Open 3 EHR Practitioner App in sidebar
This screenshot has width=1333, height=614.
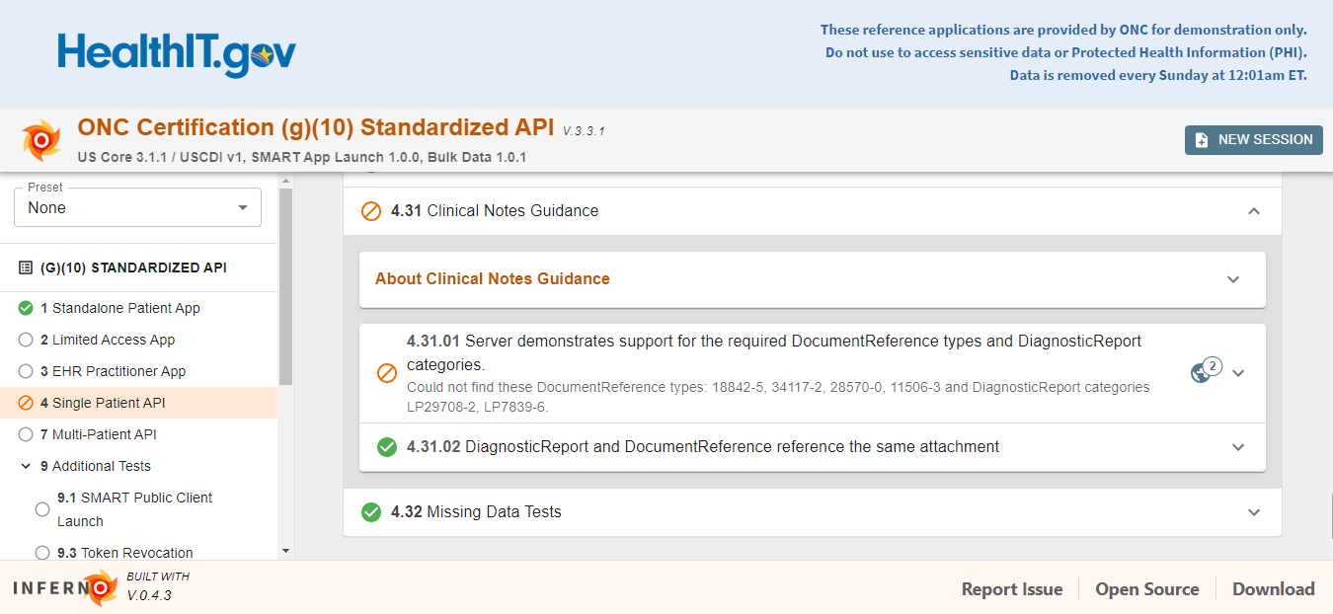tap(114, 371)
